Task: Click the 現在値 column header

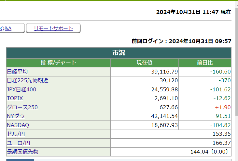Action: tap(144, 63)
